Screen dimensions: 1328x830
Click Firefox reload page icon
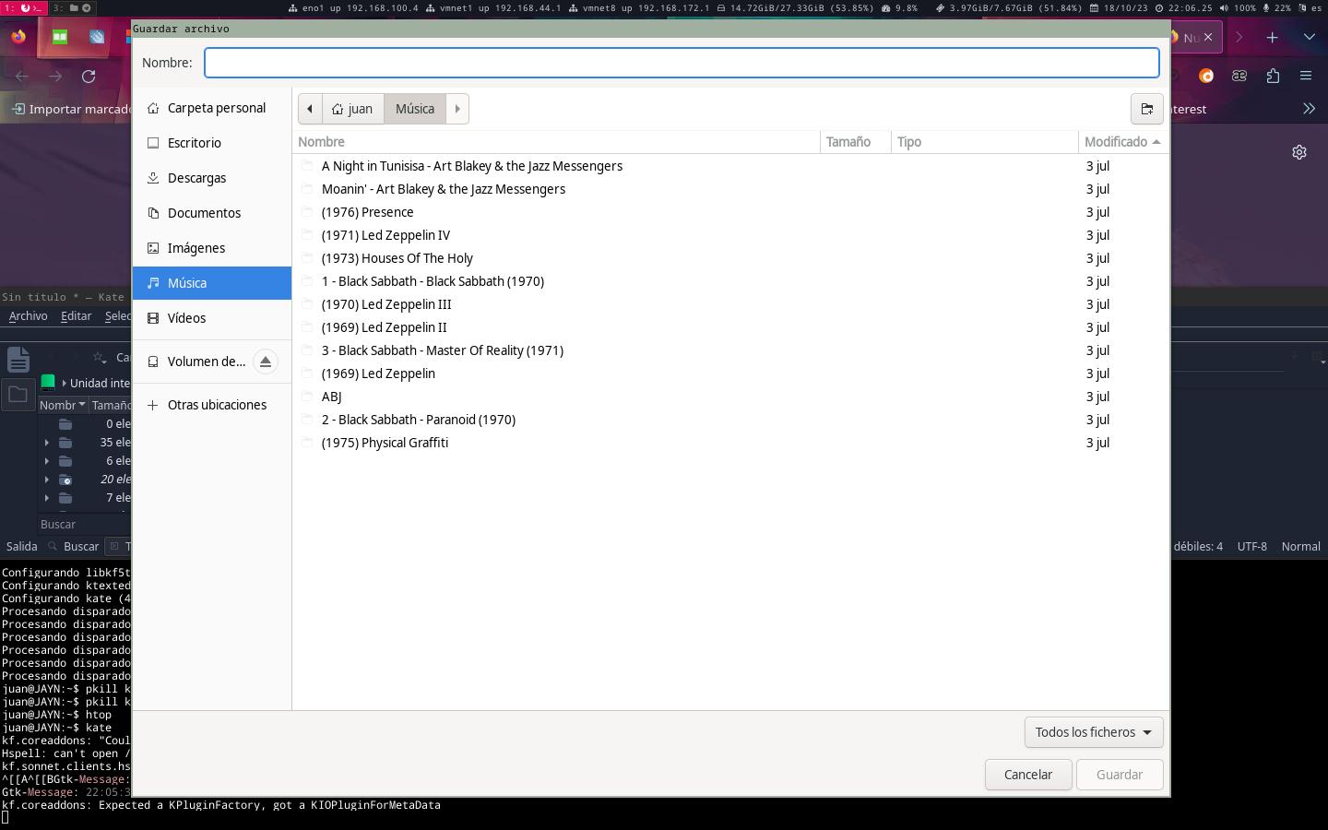[89, 76]
